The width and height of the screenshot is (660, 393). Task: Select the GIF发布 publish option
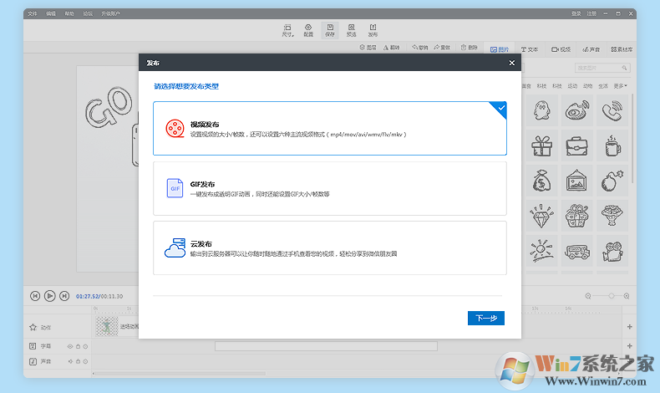(329, 188)
